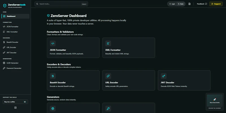
Task: Click Buy me a coffee button
Action: pos(16,102)
